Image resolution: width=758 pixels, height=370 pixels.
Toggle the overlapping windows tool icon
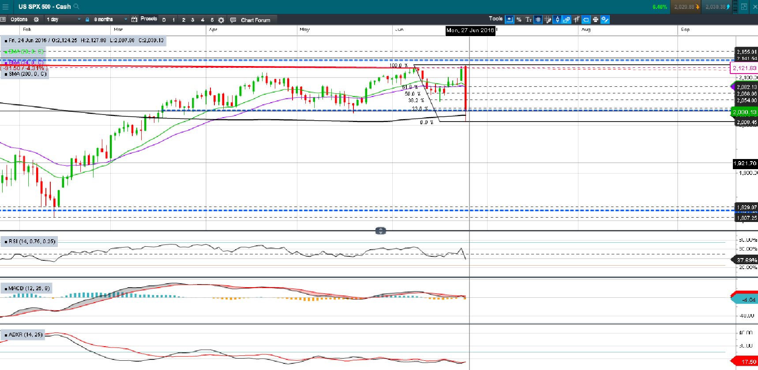(567, 19)
